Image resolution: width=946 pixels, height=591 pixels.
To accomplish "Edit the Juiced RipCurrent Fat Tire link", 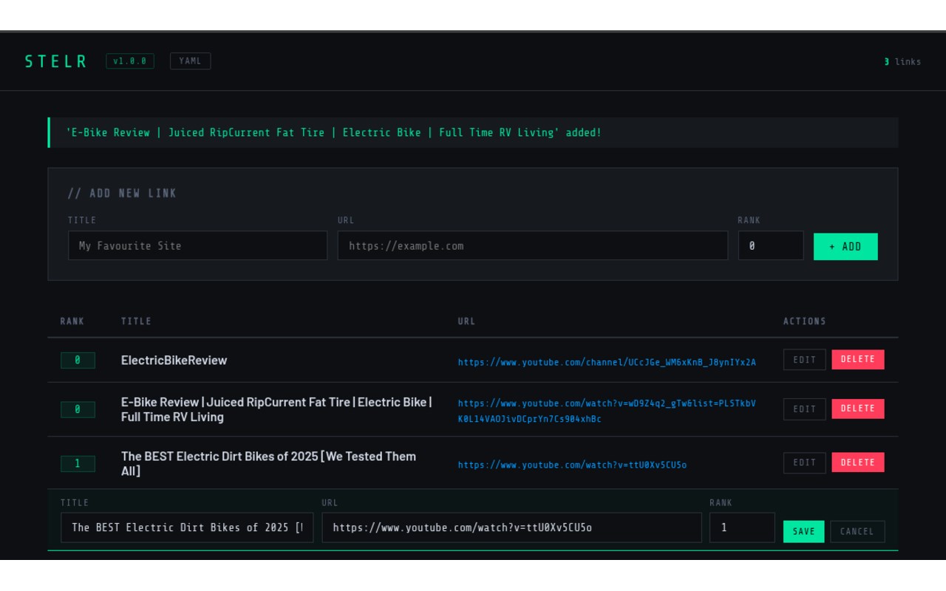I will click(x=805, y=409).
